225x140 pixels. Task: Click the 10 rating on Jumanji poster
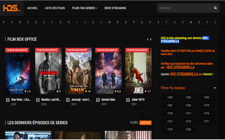click(88, 91)
